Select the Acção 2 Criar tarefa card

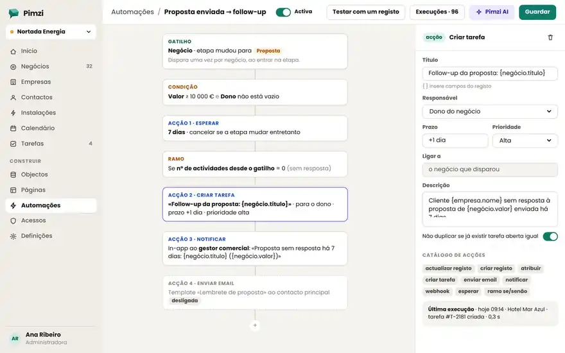[x=255, y=204]
